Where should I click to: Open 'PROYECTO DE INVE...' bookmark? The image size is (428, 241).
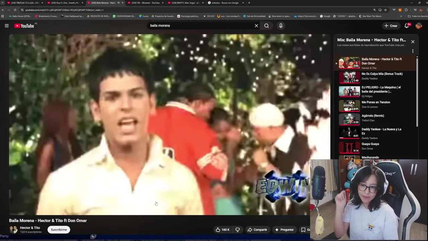tap(98, 16)
